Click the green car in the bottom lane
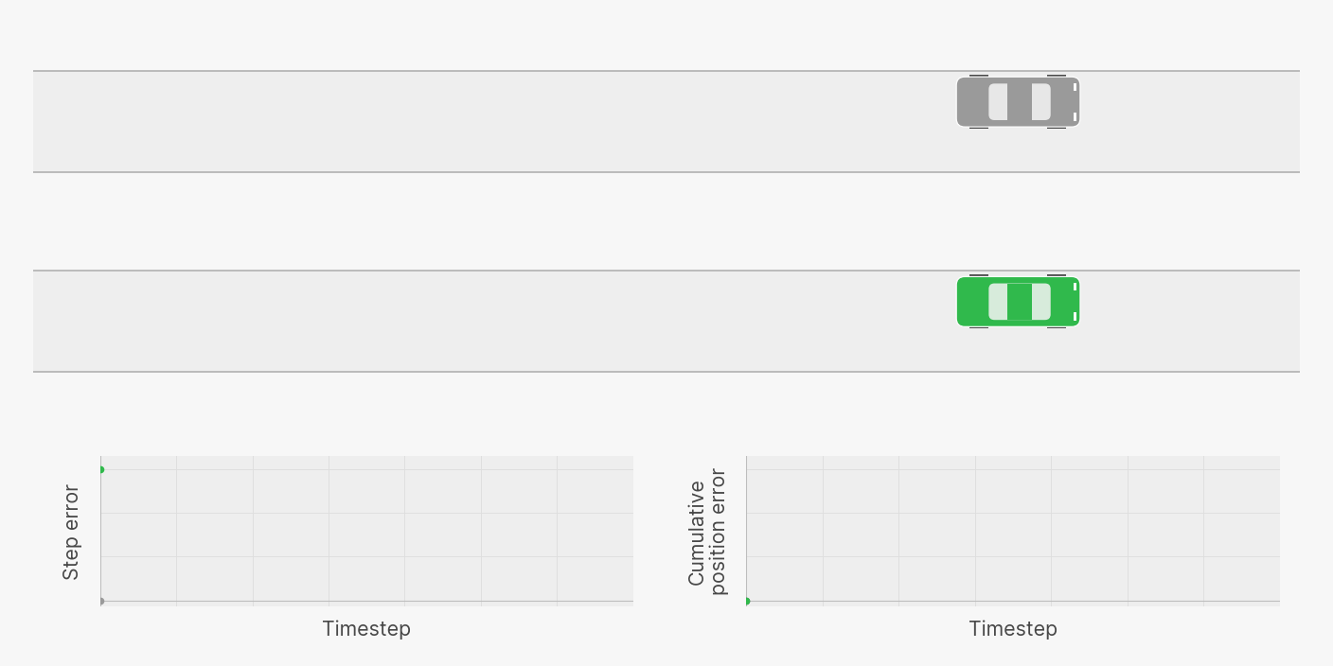Screen dimensions: 1333x666 pos(1018,302)
